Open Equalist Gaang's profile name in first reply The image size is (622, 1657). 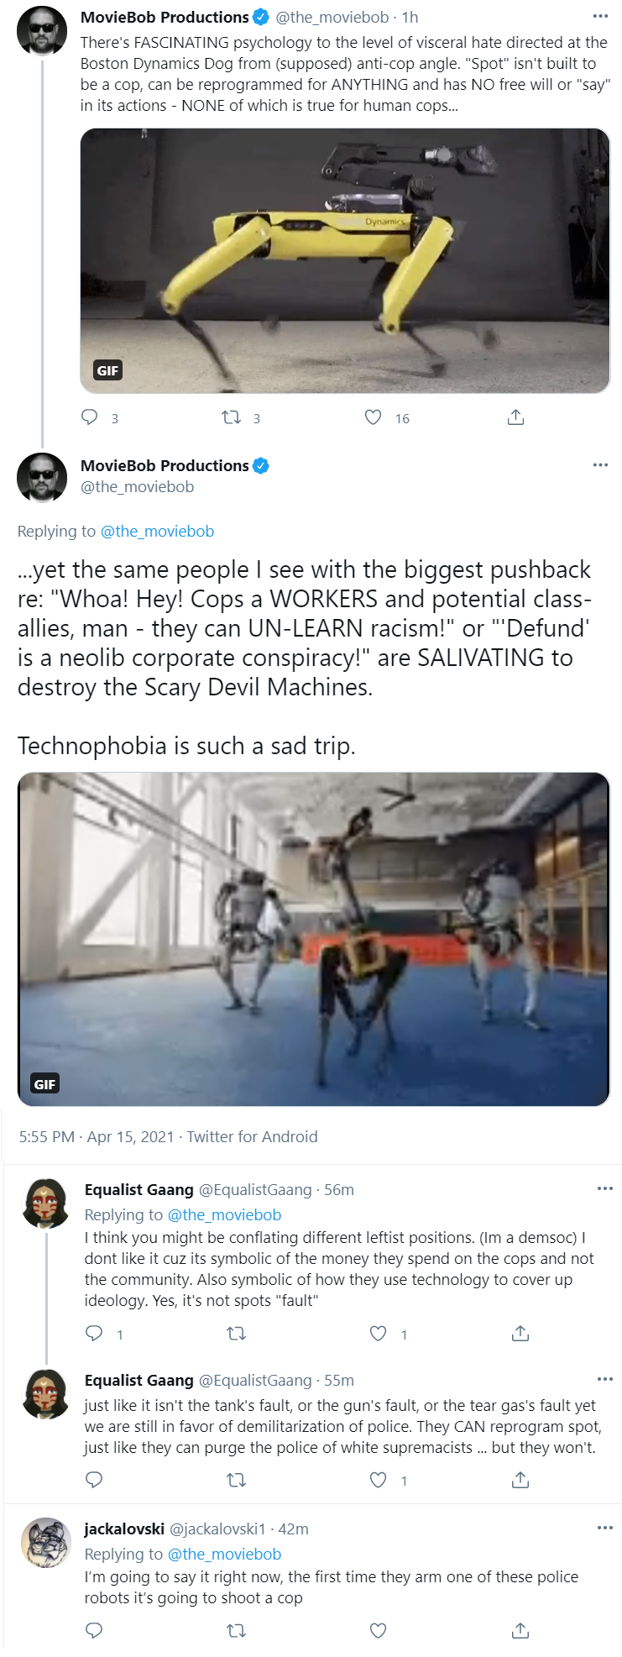[139, 1189]
